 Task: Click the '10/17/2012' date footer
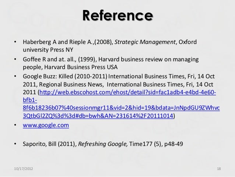tap(23, 169)
